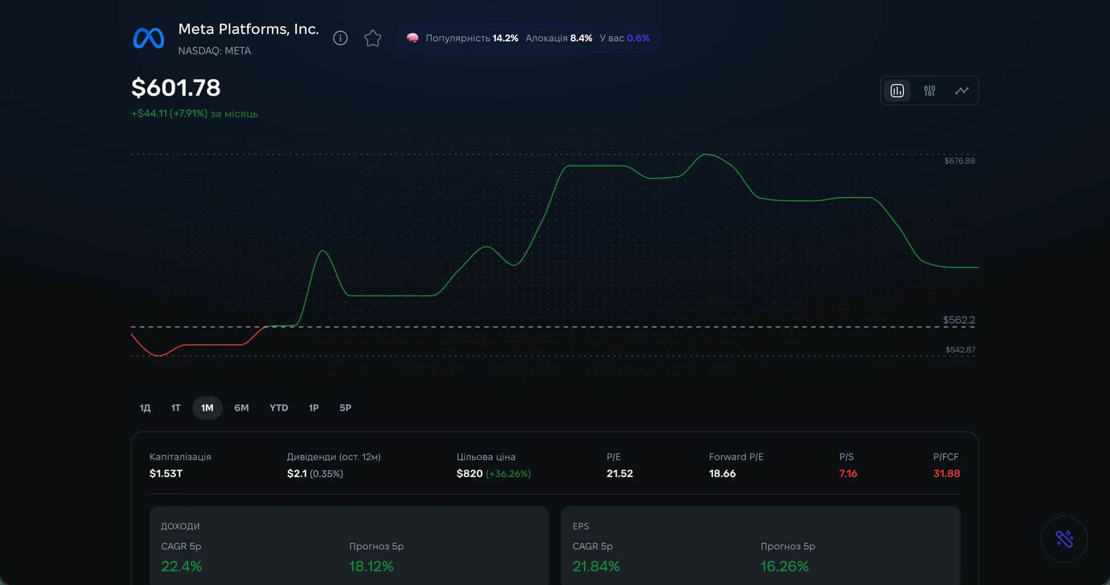Open the company info icon

[340, 38]
